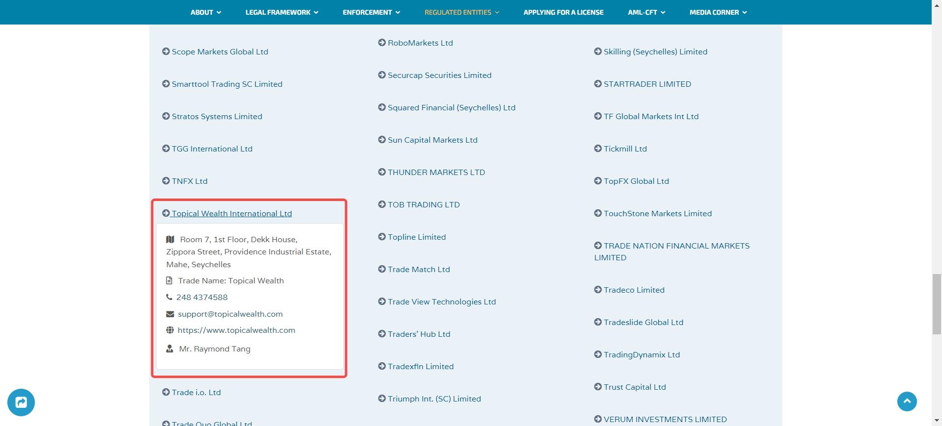Click the page vertical scrollbar thumb
This screenshot has height=426, width=942.
pyautogui.click(x=937, y=304)
